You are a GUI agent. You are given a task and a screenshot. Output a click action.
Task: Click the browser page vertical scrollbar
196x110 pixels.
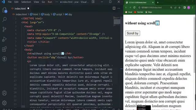[x=194, y=45]
